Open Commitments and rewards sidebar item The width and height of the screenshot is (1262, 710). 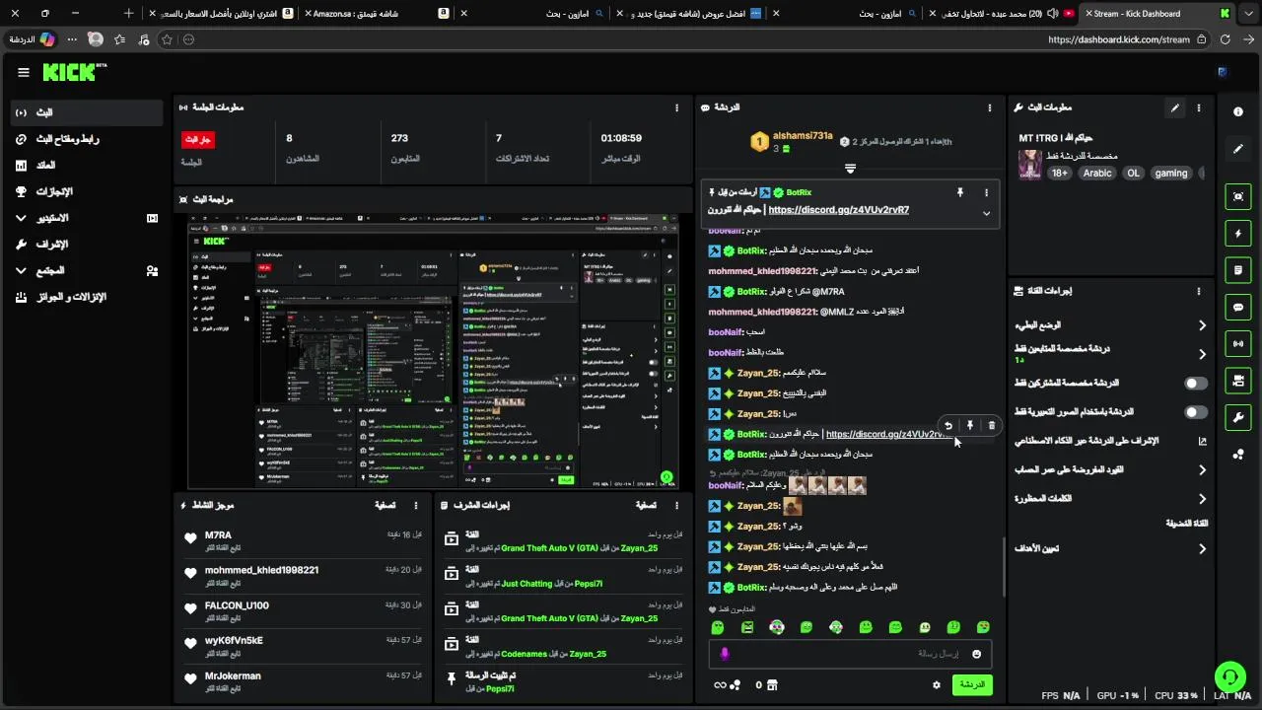tap(87, 297)
